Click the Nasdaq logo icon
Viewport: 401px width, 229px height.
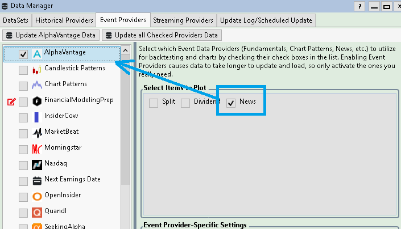pyautogui.click(x=37, y=165)
